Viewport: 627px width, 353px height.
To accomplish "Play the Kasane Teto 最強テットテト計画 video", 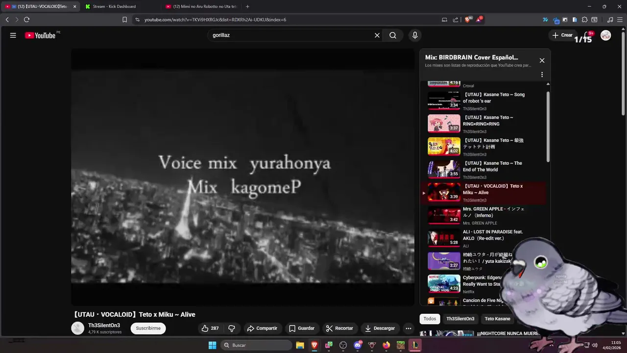I will pos(483,147).
